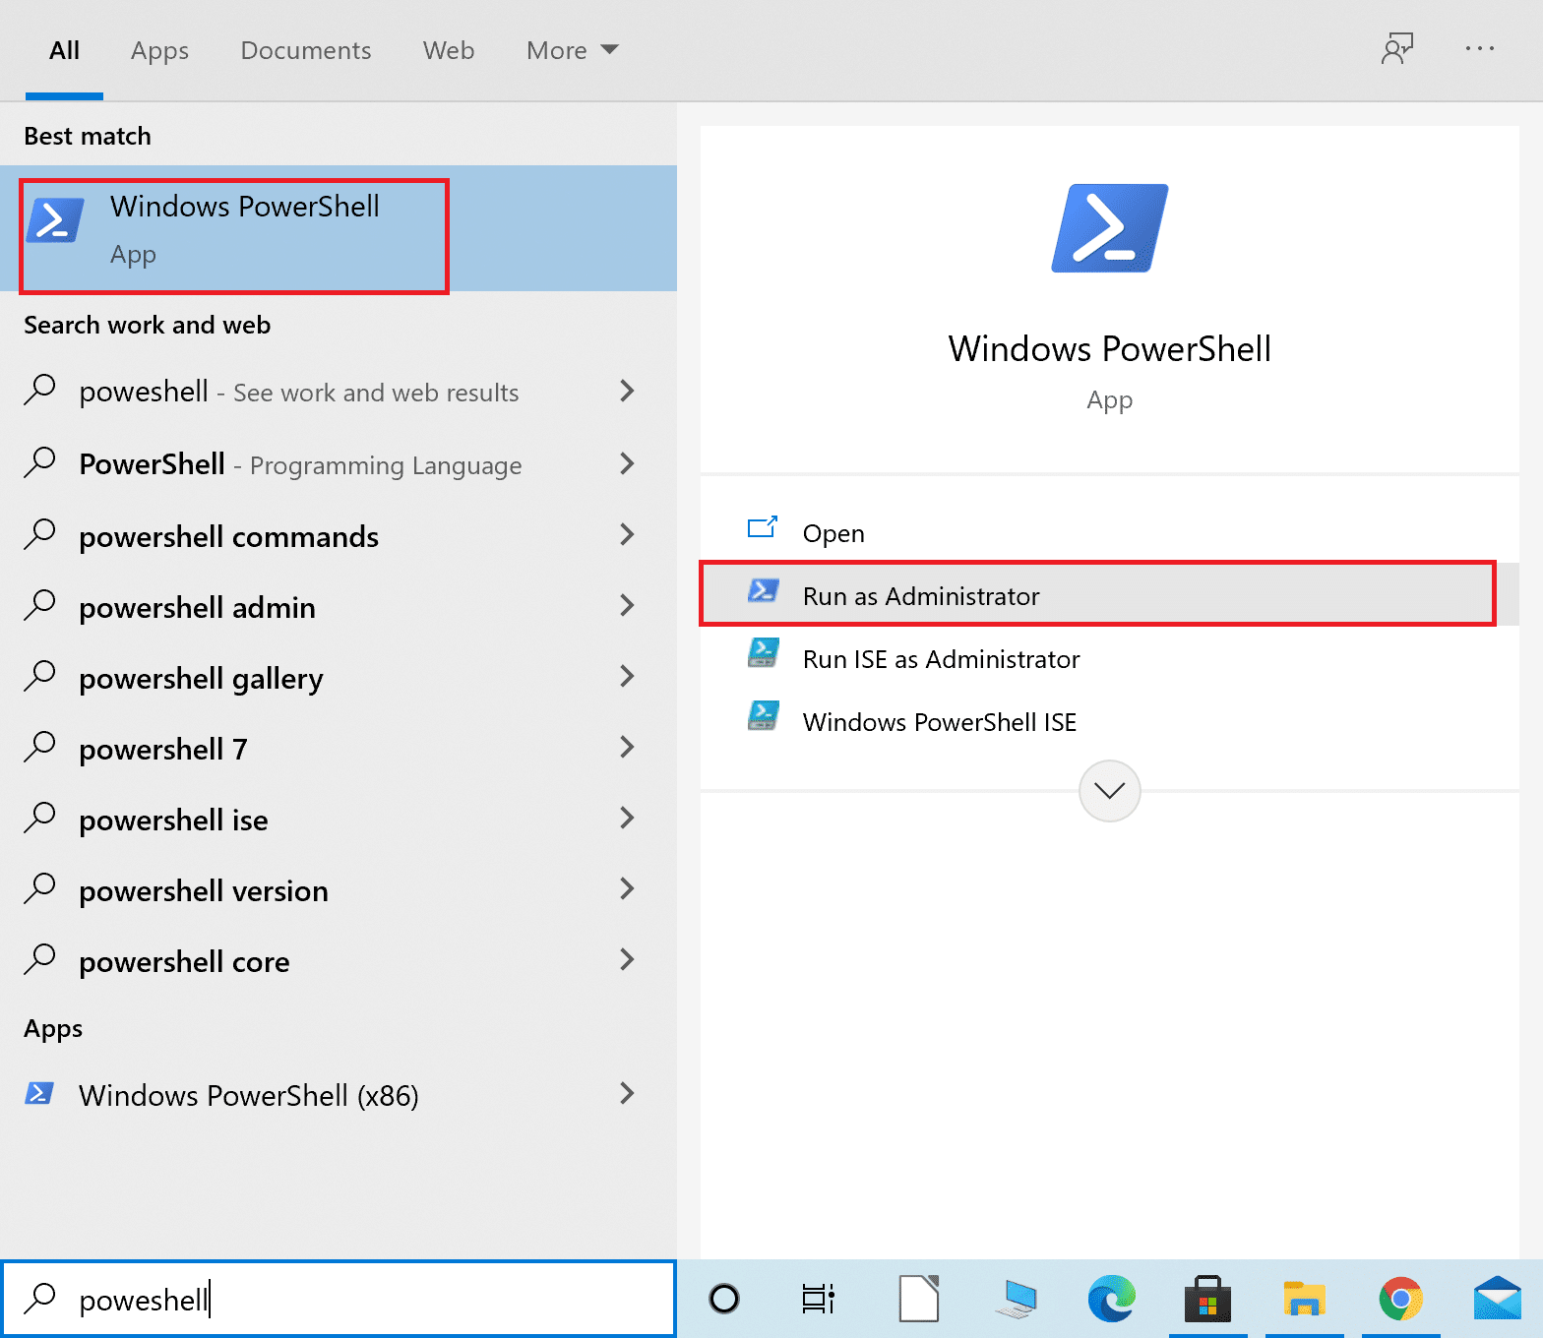The height and width of the screenshot is (1338, 1543).
Task: Expand arrow for powershell admin
Action: (627, 605)
